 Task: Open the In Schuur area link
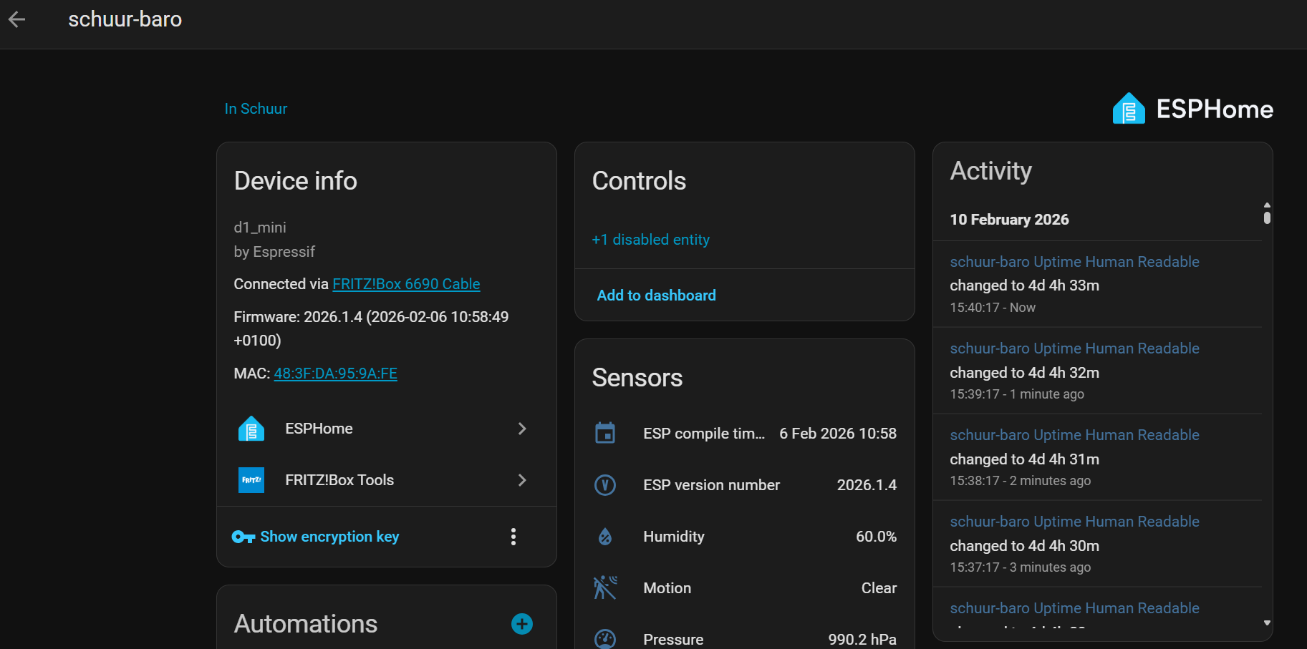click(x=256, y=109)
